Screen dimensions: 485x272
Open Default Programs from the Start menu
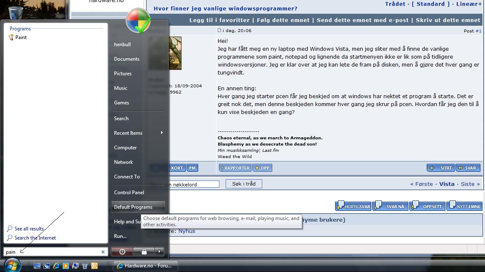point(138,207)
